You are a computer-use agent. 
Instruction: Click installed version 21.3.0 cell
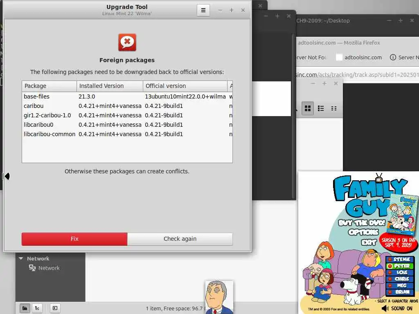click(87, 96)
